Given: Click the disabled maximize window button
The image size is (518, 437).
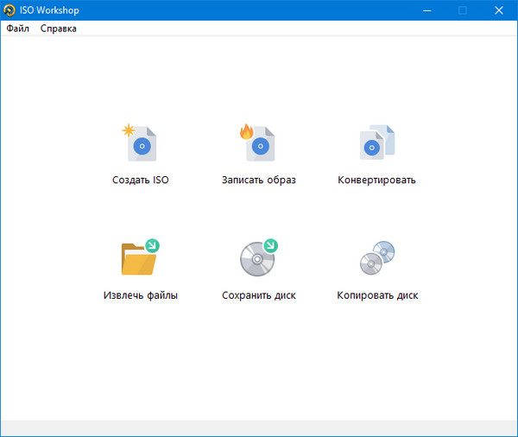Looking at the screenshot, I should click(x=463, y=10).
